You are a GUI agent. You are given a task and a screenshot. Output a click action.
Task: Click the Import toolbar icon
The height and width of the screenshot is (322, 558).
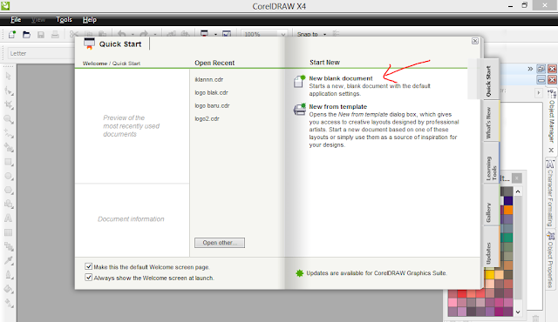[171, 34]
